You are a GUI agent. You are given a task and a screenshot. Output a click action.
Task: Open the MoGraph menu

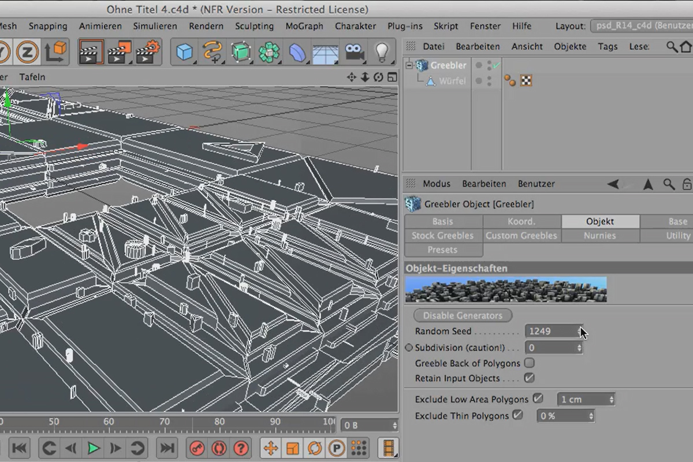click(304, 26)
